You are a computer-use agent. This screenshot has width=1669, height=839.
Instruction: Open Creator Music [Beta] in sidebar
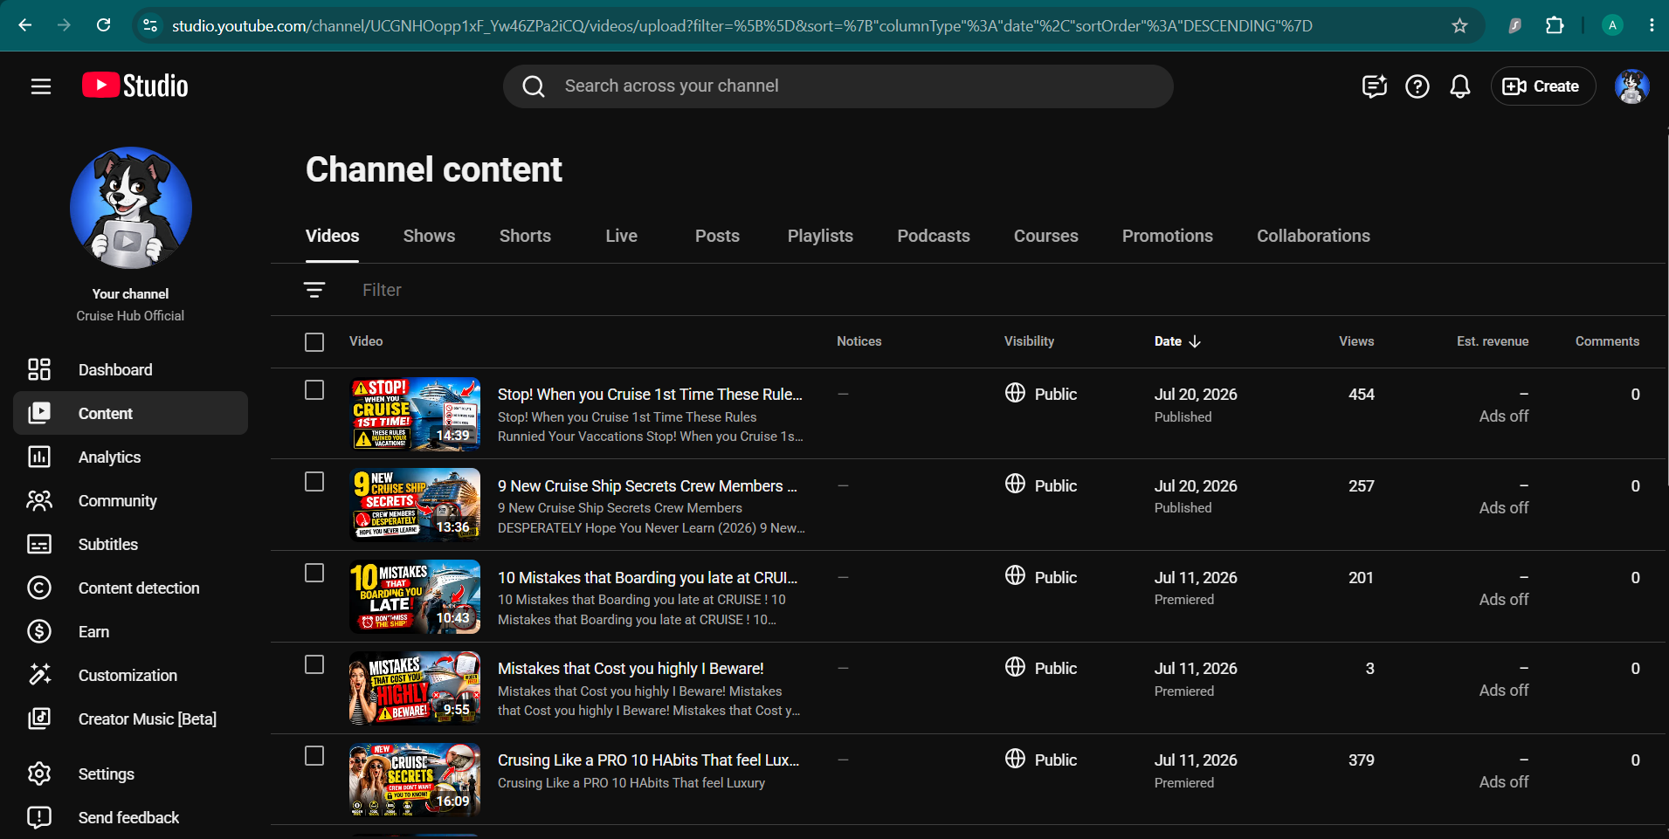click(131, 719)
